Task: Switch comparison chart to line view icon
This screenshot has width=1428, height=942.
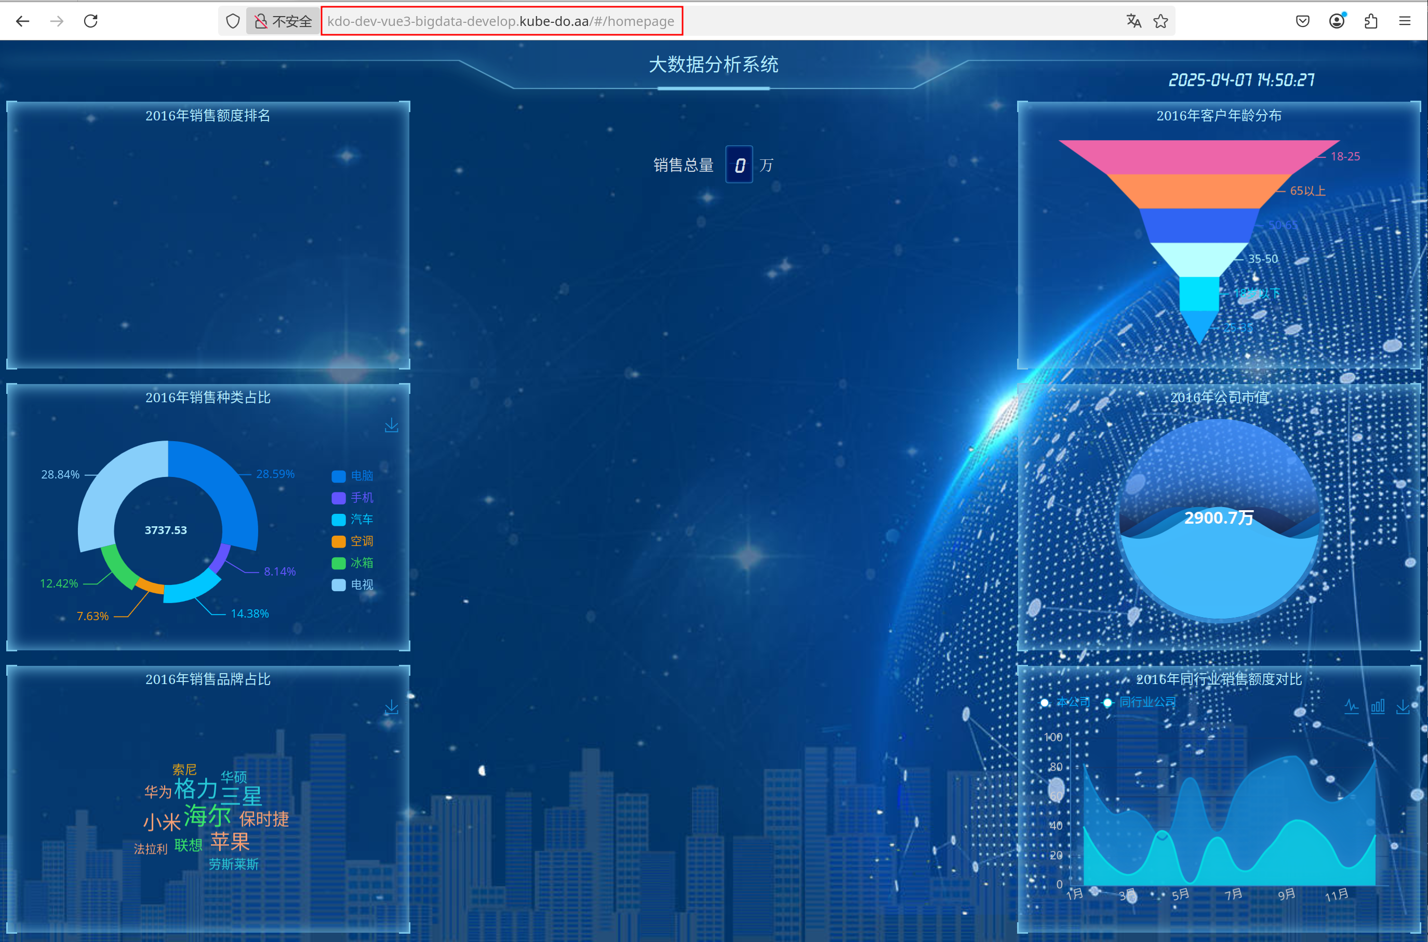Action: pos(1352,706)
